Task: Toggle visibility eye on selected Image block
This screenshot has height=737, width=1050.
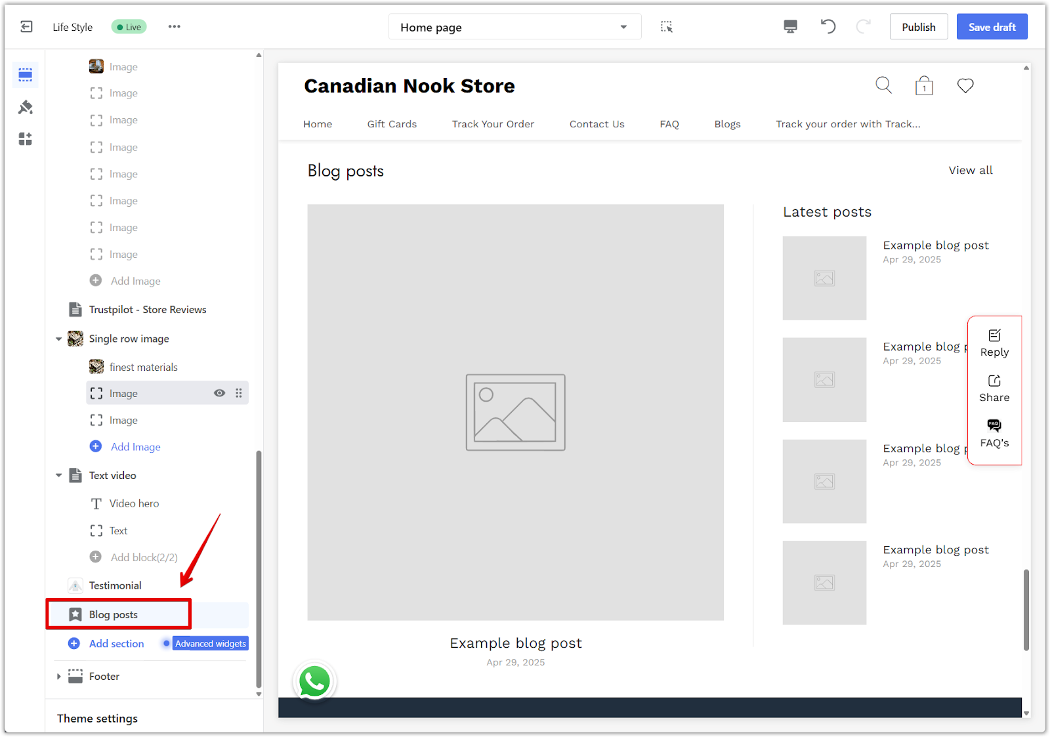Action: (220, 393)
